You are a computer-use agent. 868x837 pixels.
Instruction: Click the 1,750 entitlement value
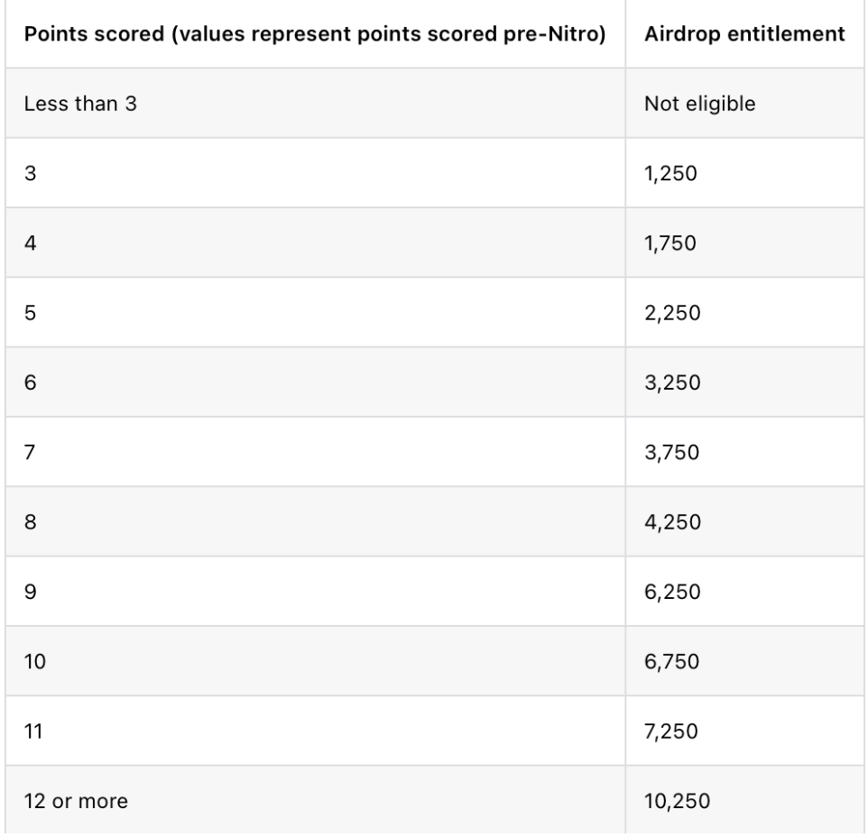coord(671,243)
